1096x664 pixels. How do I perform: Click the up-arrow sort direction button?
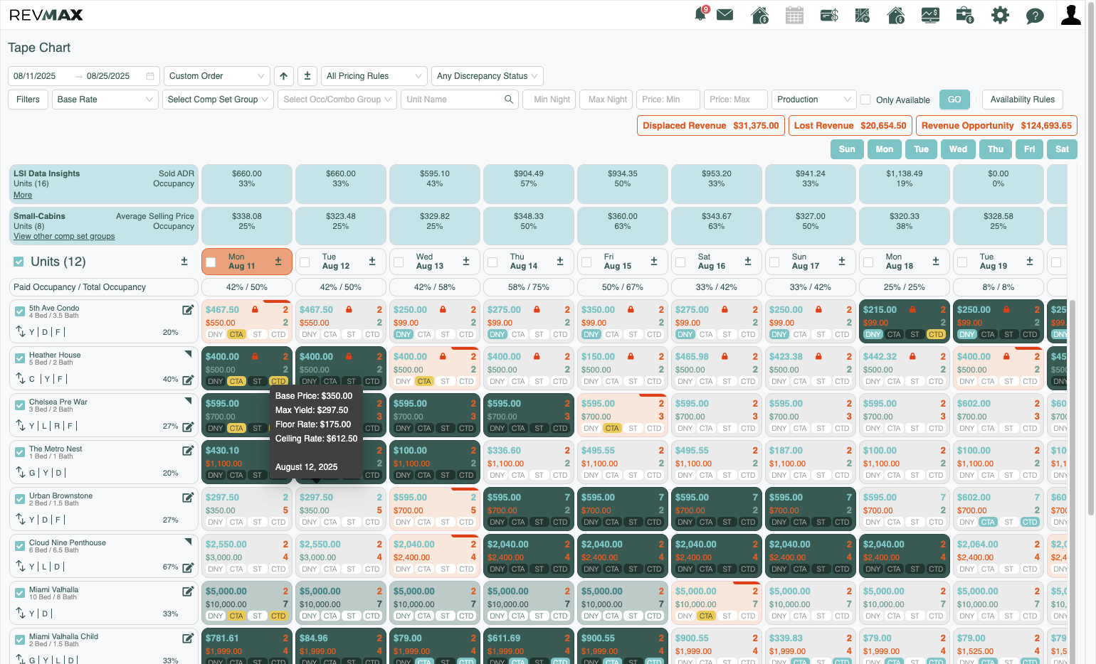pyautogui.click(x=284, y=76)
